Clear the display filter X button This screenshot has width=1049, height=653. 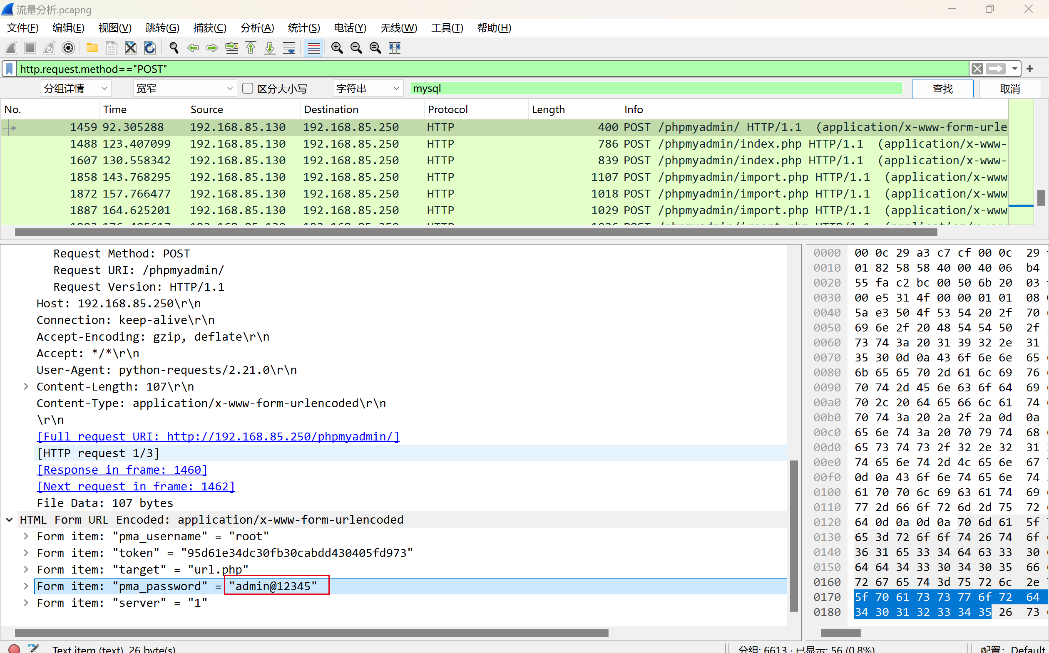point(977,69)
